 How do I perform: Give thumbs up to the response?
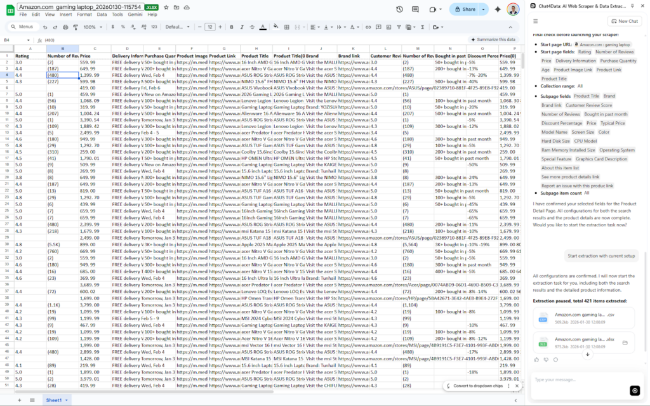tap(536, 360)
